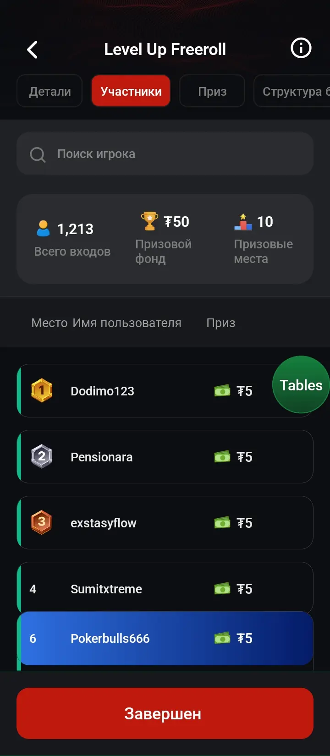
Task: Open the Структура tab
Action: [x=293, y=91]
